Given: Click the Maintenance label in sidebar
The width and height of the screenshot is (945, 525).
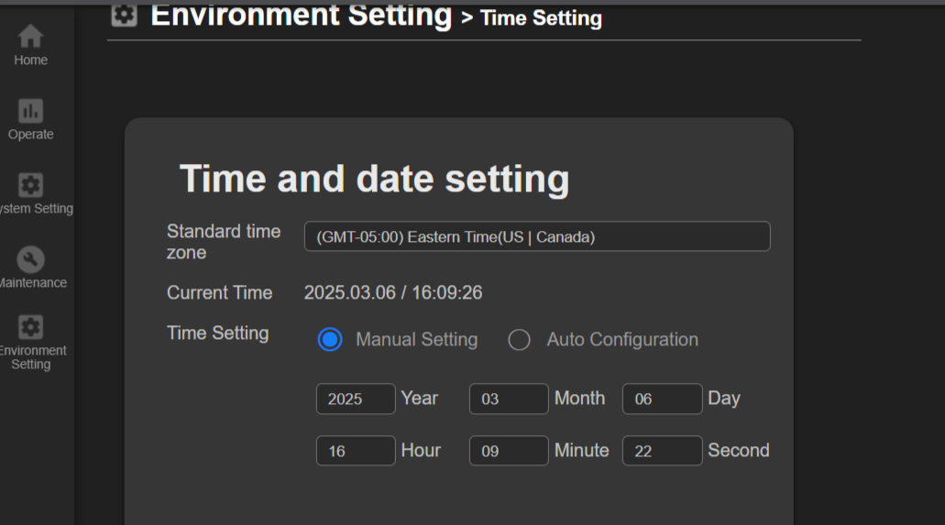Looking at the screenshot, I should 33,283.
